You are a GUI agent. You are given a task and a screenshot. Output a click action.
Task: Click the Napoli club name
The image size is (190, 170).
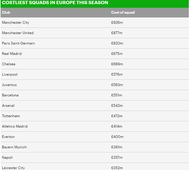7,158
